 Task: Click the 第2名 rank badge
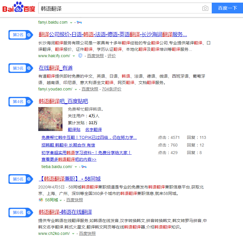tap(21, 35)
